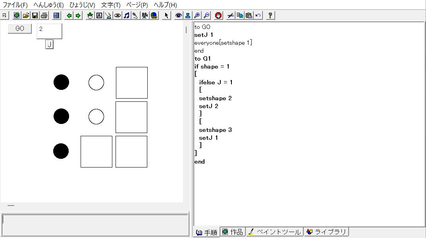Click the 'to GO' line in procedures
426x238 pixels.
pyautogui.click(x=202, y=27)
